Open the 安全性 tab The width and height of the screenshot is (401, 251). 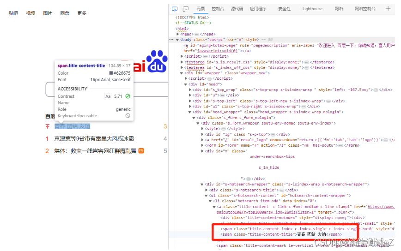pos(285,9)
